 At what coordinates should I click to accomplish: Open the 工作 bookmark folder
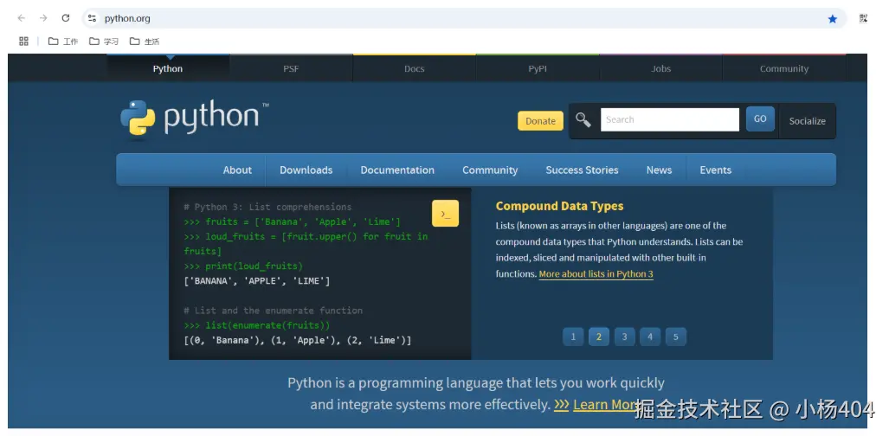[63, 42]
